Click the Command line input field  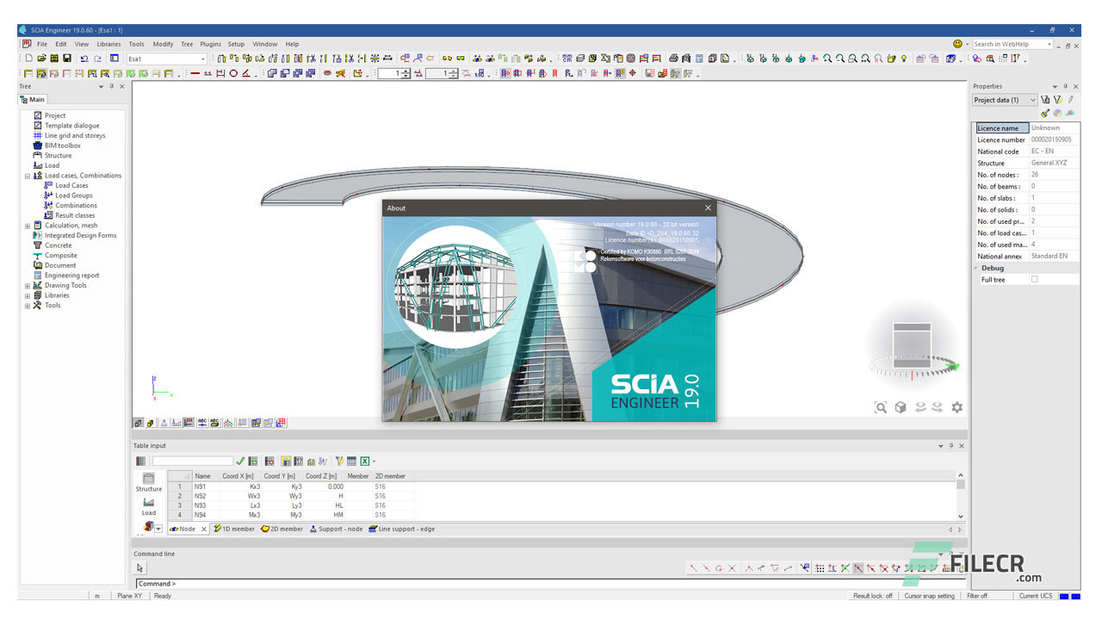pyautogui.click(x=551, y=584)
